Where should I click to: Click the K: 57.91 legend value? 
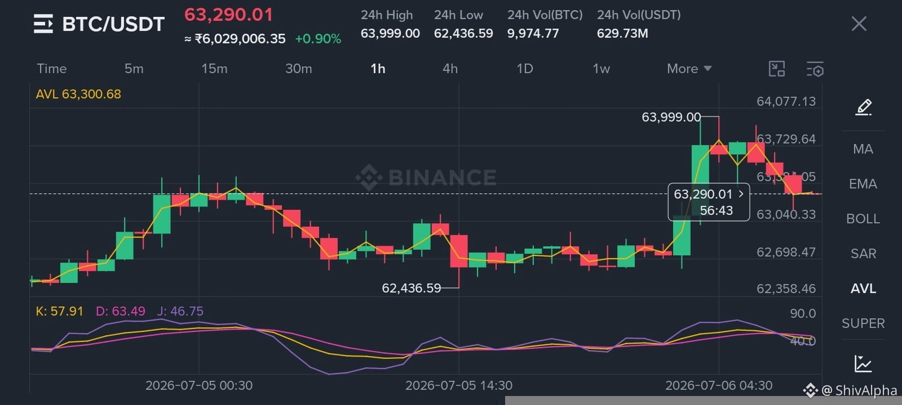click(59, 311)
